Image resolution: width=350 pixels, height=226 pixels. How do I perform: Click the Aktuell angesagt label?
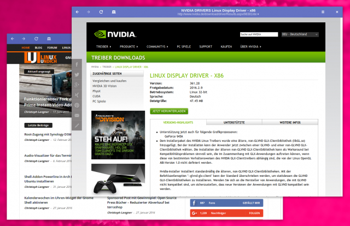click(x=39, y=72)
